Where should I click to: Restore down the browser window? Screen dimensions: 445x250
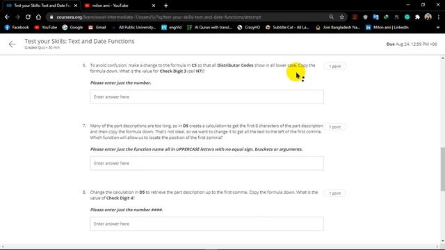tap(423, 5)
